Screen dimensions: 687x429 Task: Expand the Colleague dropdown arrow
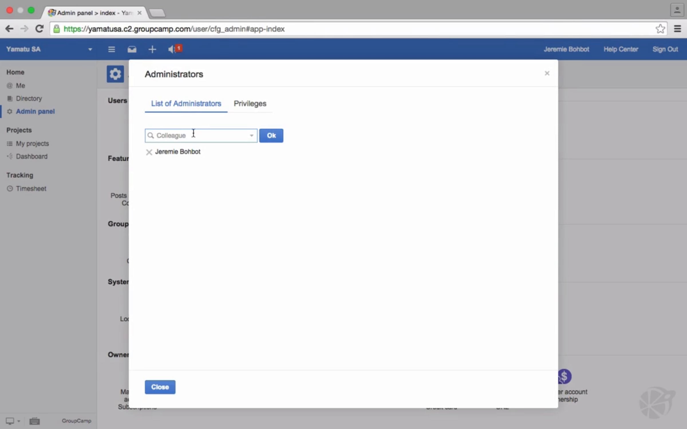tap(251, 136)
